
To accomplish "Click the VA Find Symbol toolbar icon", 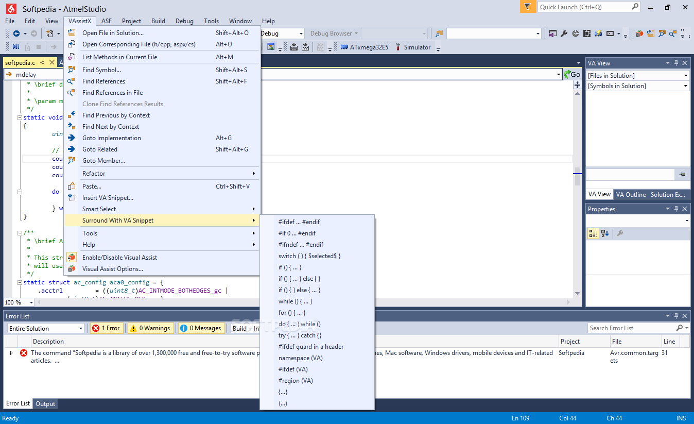I will coord(662,33).
